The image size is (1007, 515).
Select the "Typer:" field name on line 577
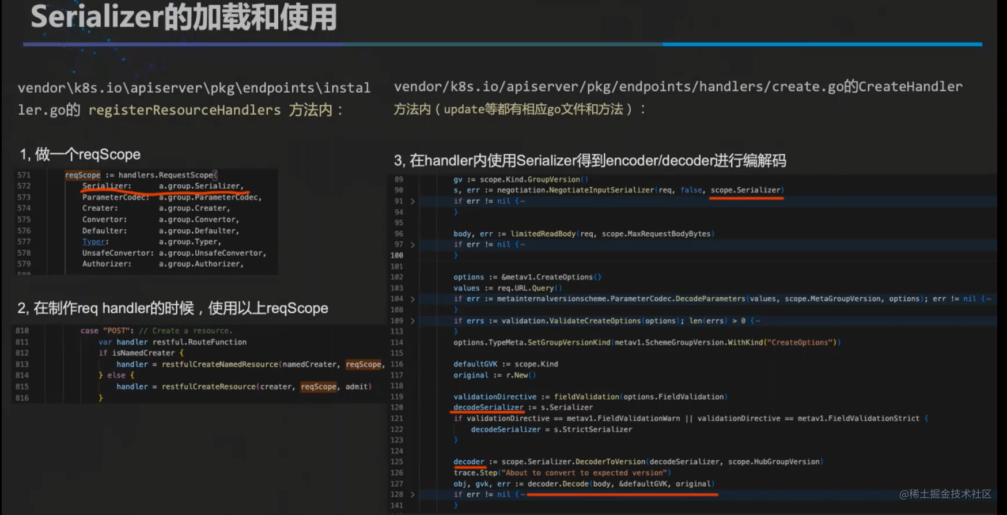point(96,242)
